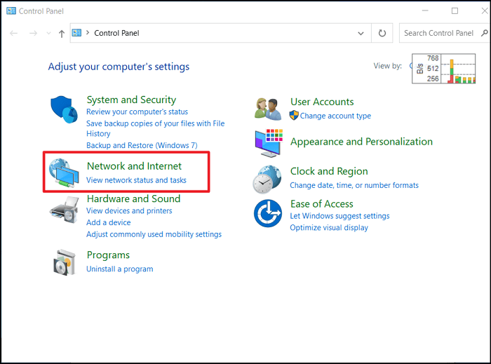Open the User Accounts people icon

point(268,109)
